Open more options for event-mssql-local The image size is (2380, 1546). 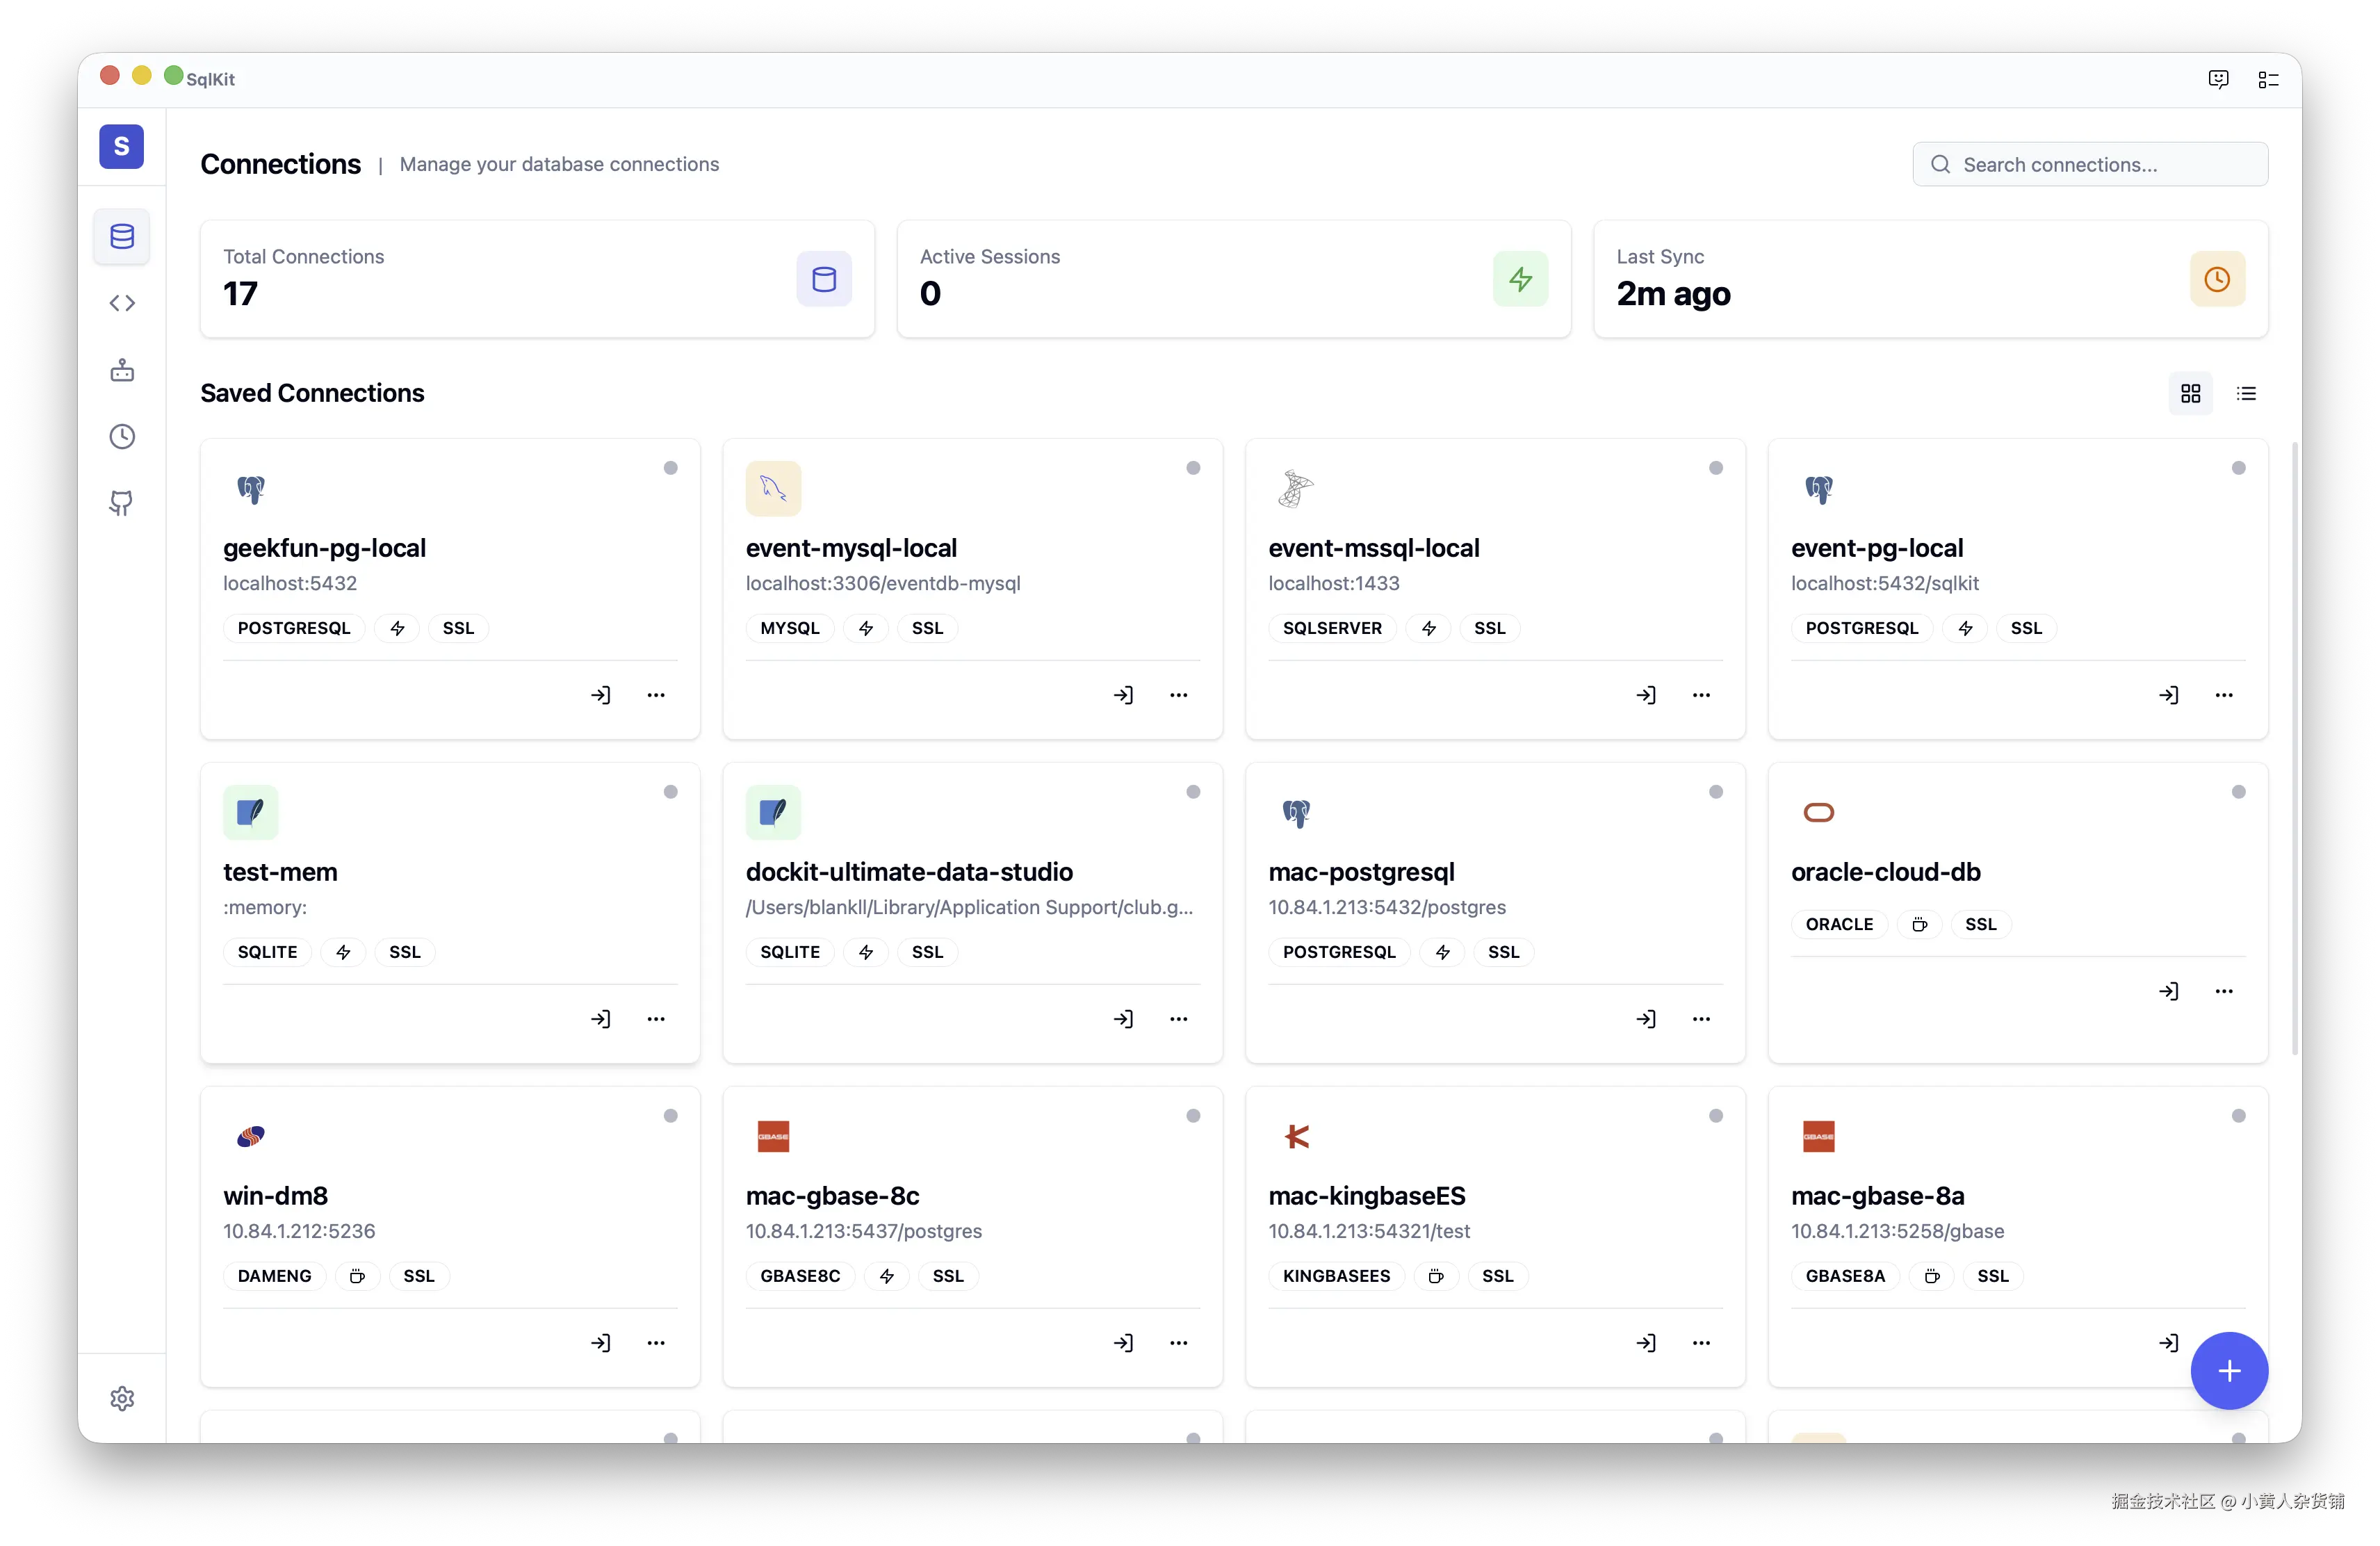(1701, 695)
